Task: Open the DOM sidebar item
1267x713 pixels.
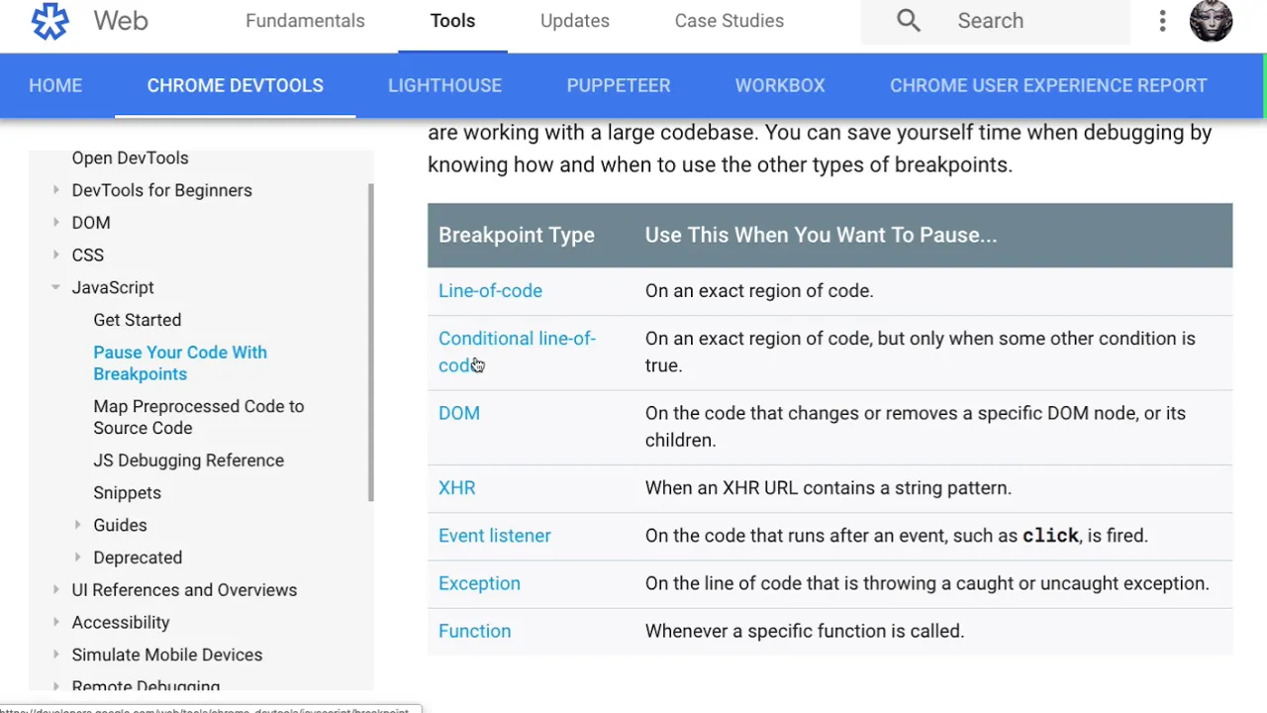Action: [91, 223]
